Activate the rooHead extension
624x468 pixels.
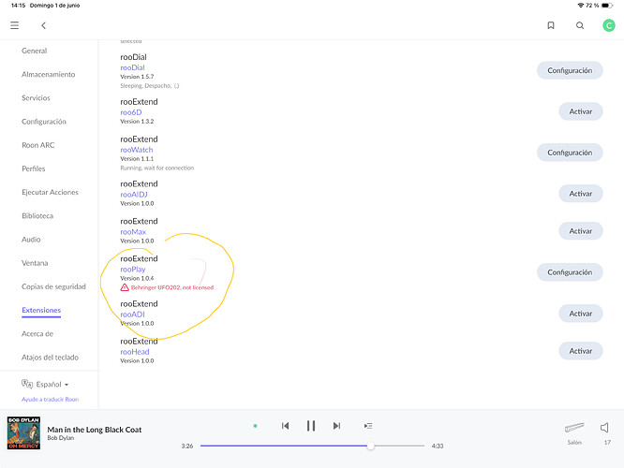point(581,351)
